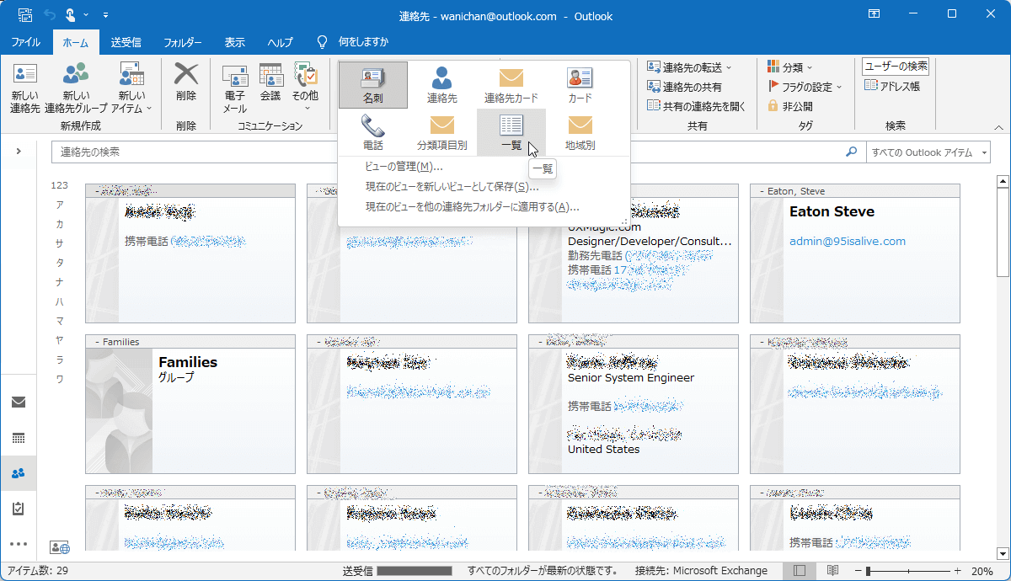1011x581 pixels.
Task: Select the 名刺 business card view
Action: [x=372, y=85]
